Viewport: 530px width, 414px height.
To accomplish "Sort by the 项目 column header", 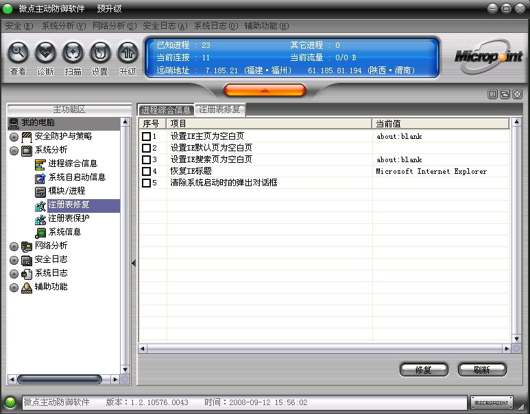I will [269, 123].
